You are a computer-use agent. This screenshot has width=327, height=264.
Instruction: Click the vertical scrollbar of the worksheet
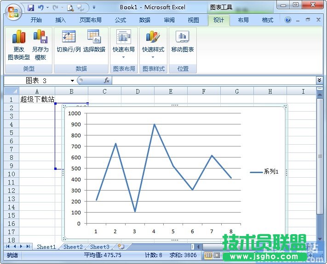coord(320,156)
